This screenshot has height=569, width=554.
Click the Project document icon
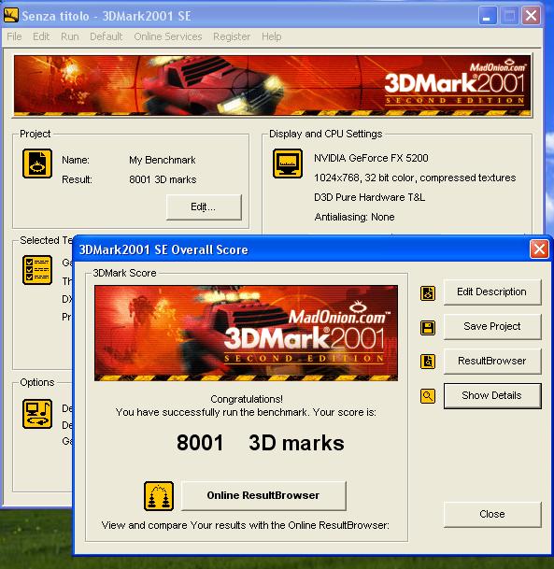point(37,164)
